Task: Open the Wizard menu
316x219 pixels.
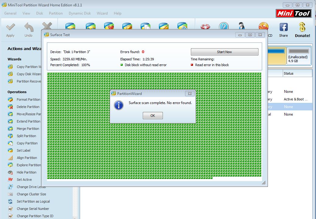Action: 102,13
